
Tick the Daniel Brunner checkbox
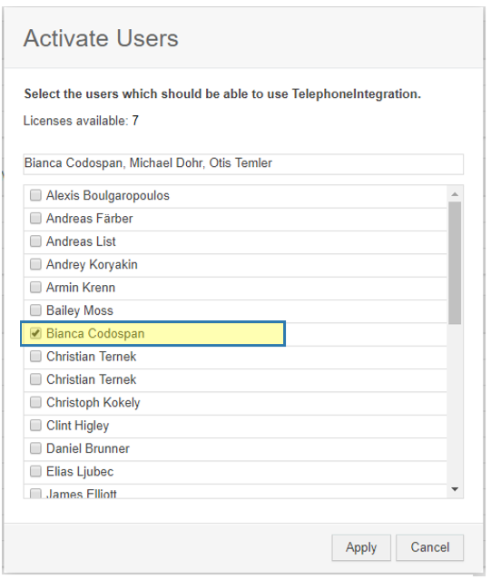pyautogui.click(x=35, y=448)
